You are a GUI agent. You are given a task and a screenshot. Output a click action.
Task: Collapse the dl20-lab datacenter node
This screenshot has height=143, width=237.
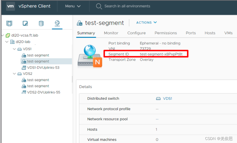pyautogui.click(x=7, y=42)
